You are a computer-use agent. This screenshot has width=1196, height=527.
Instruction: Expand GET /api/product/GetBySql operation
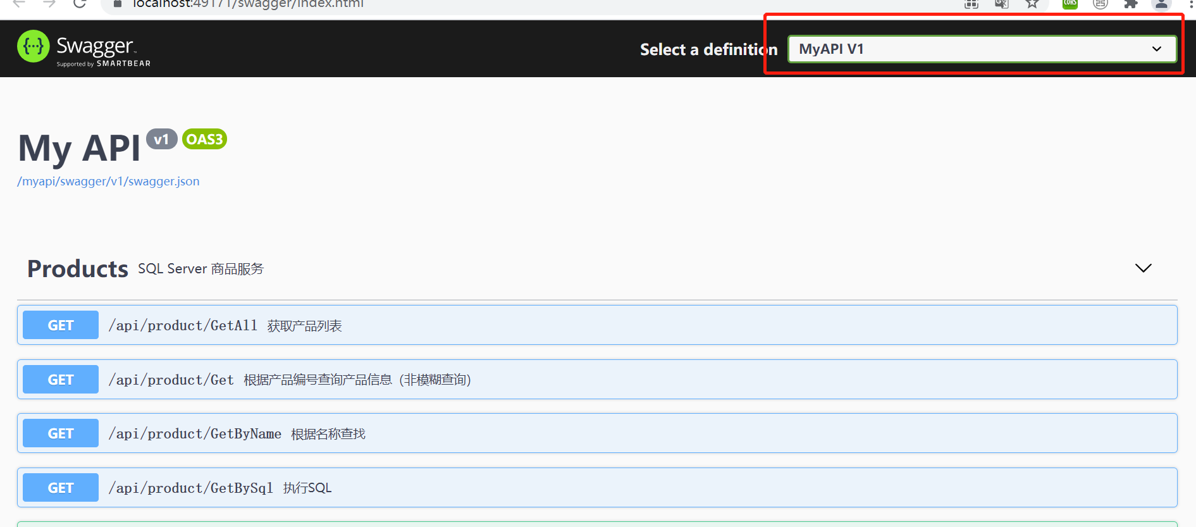click(x=597, y=488)
